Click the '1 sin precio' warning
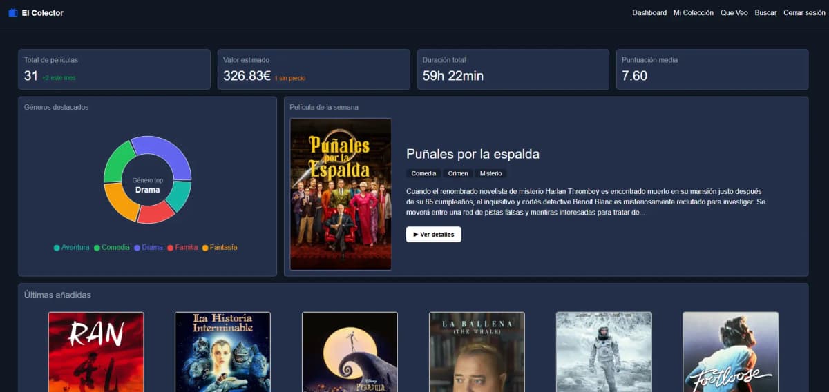The width and height of the screenshot is (829, 392). 290,78
